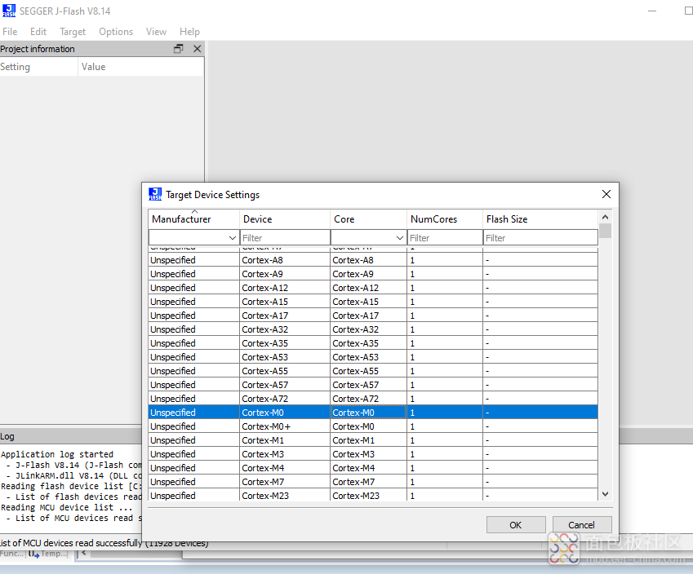This screenshot has width=693, height=574.
Task: Select the highlighted Cortex-M0 device cell
Action: 285,413
